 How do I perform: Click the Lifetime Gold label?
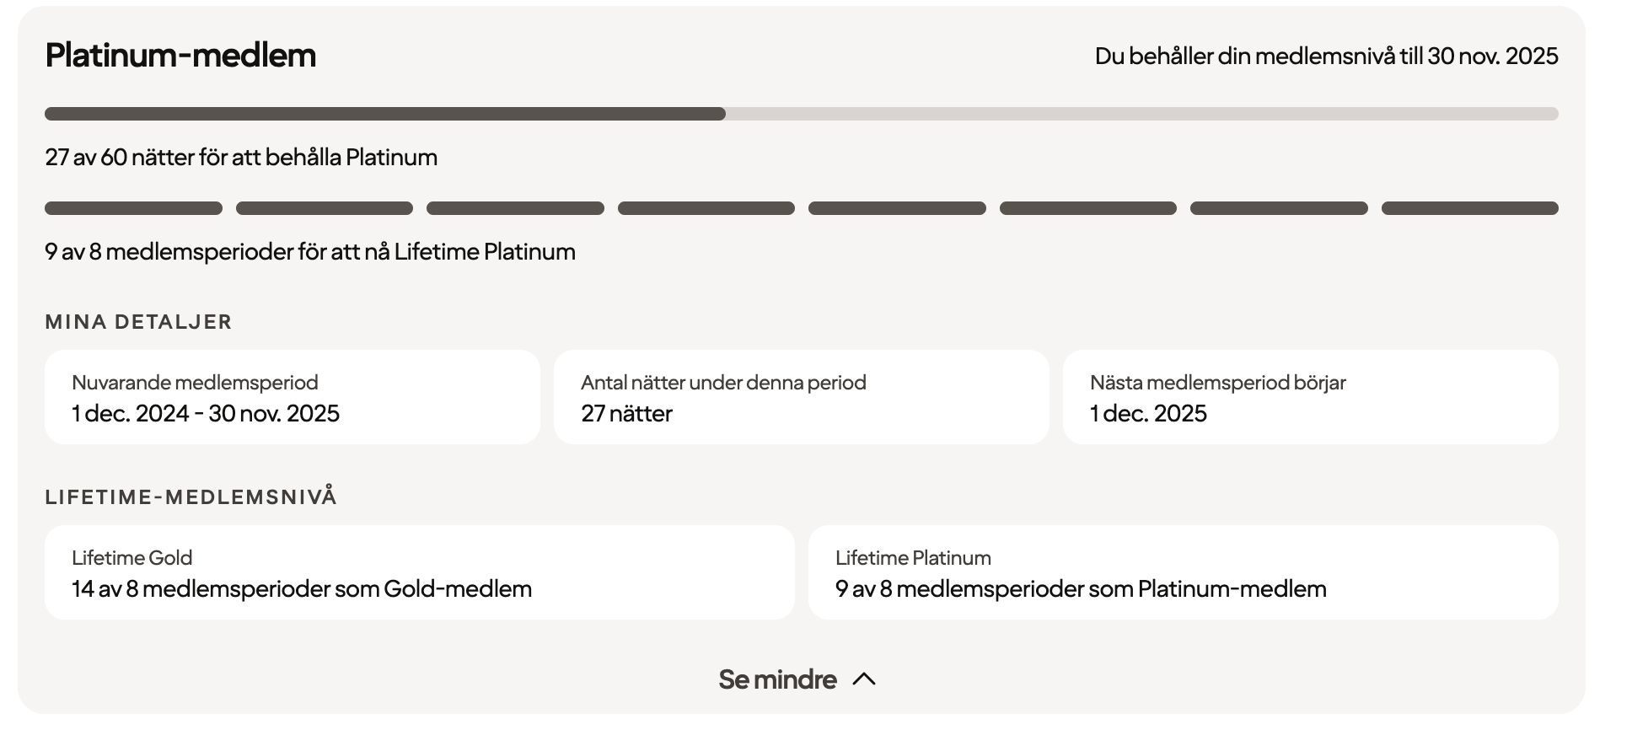[x=132, y=558]
